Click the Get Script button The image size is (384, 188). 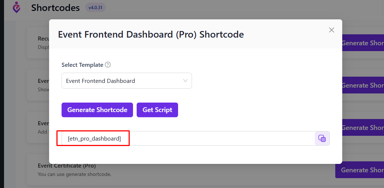(157, 110)
